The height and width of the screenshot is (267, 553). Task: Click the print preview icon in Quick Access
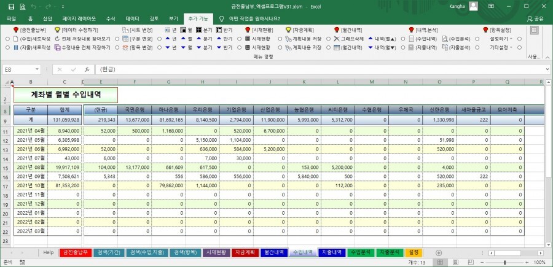click(x=23, y=6)
